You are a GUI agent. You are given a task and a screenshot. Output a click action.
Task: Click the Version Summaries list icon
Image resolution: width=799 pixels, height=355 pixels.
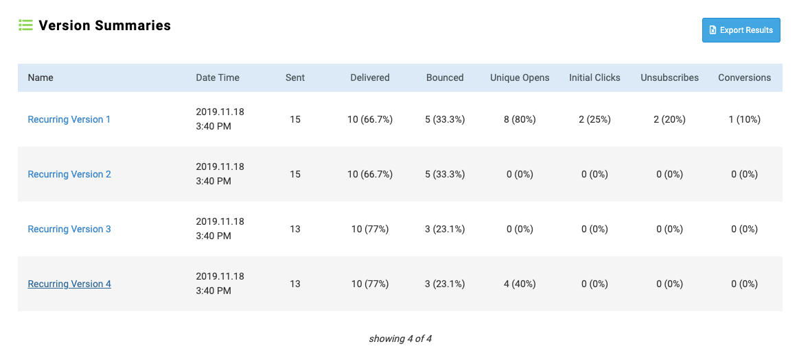coord(25,25)
